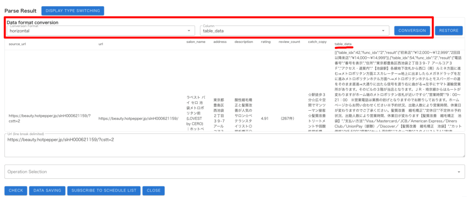Select the description column header
Viewport: 469px width, 197px height.
pos(244,42)
